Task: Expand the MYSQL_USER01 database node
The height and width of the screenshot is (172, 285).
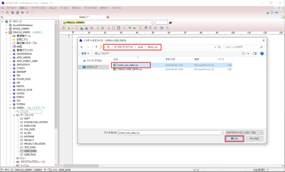Action: pos(6,29)
